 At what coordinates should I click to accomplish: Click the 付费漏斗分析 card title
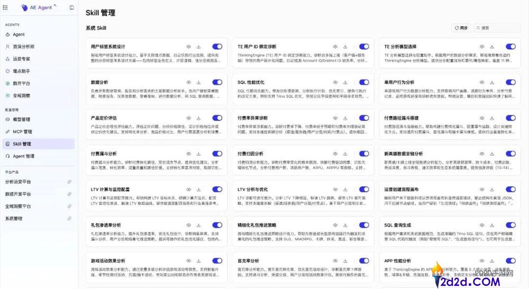[x=104, y=154]
